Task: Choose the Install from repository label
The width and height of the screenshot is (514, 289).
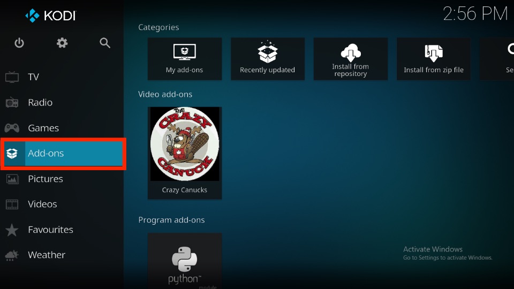Action: point(350,70)
